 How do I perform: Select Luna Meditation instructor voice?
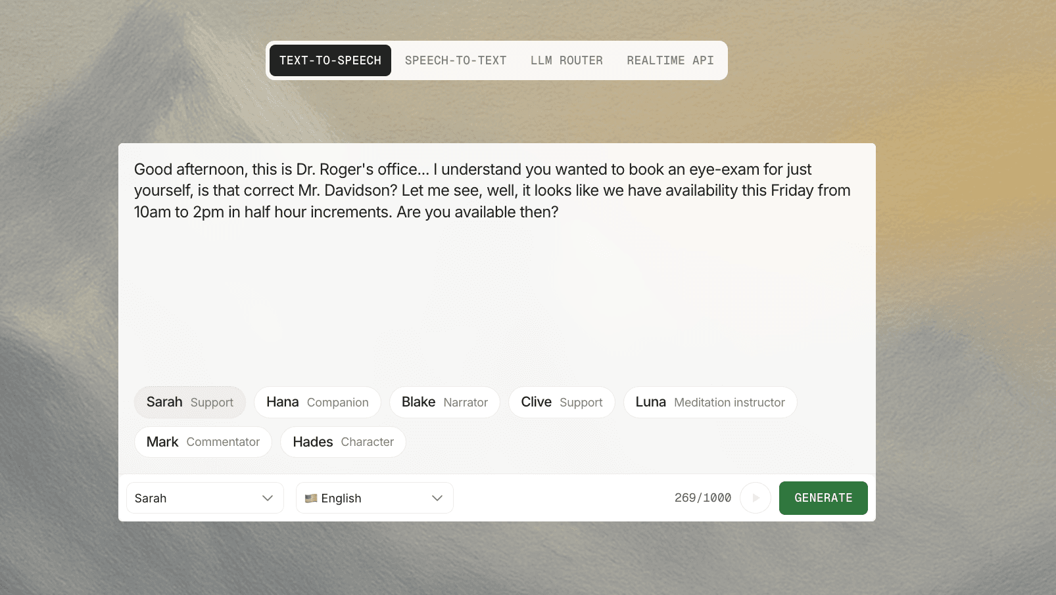click(709, 402)
